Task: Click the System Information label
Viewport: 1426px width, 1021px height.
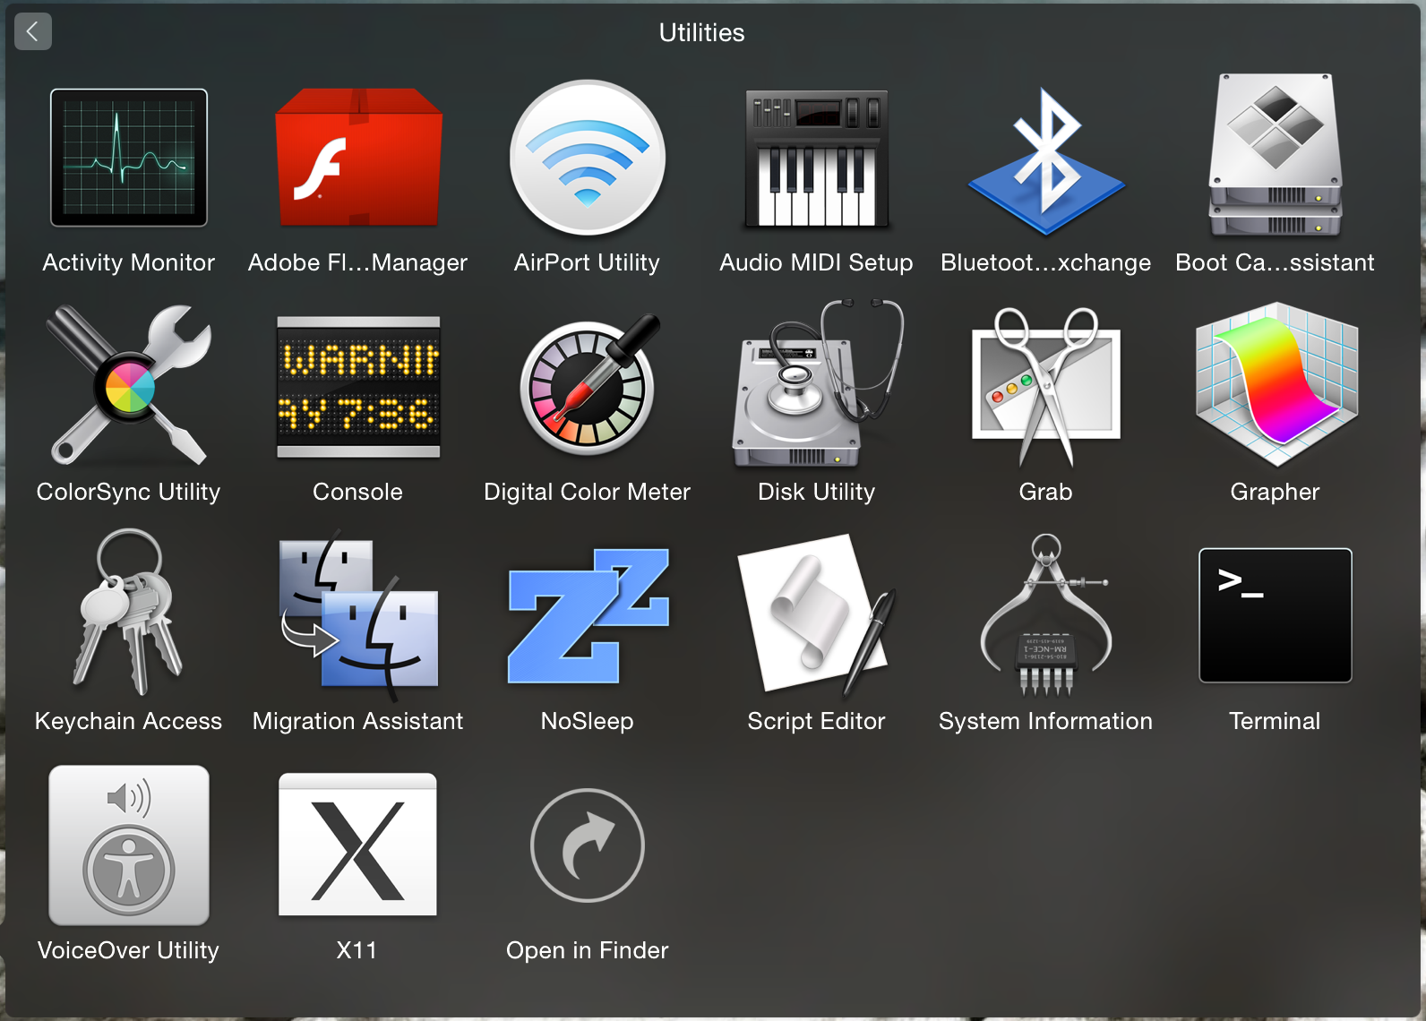Action: pyautogui.click(x=1046, y=721)
